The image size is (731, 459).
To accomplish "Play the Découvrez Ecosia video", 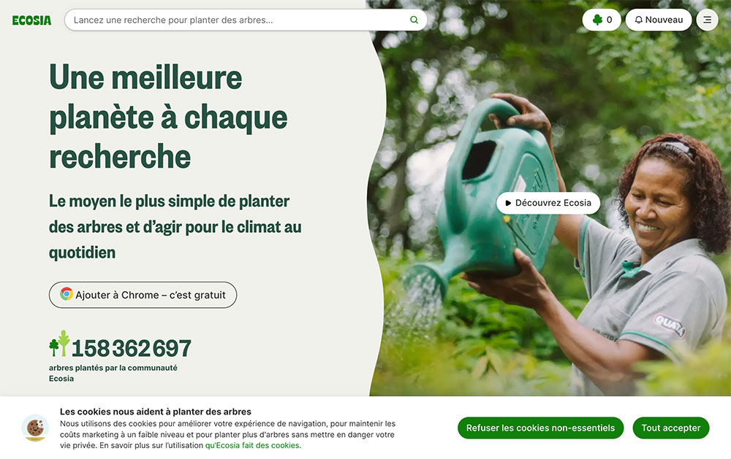I will (x=548, y=203).
